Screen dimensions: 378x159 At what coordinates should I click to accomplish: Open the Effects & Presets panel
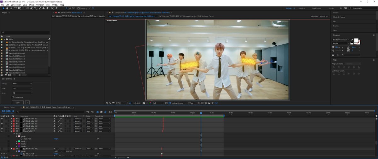[339, 17]
